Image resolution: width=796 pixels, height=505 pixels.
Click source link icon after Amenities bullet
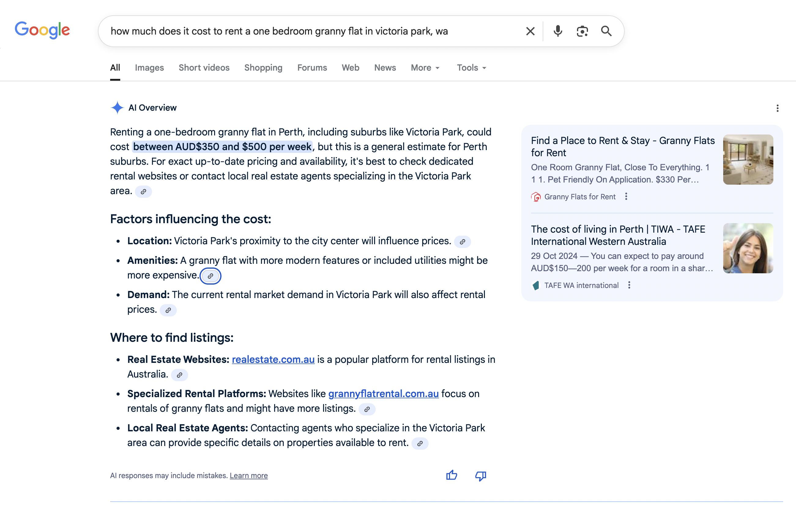210,276
